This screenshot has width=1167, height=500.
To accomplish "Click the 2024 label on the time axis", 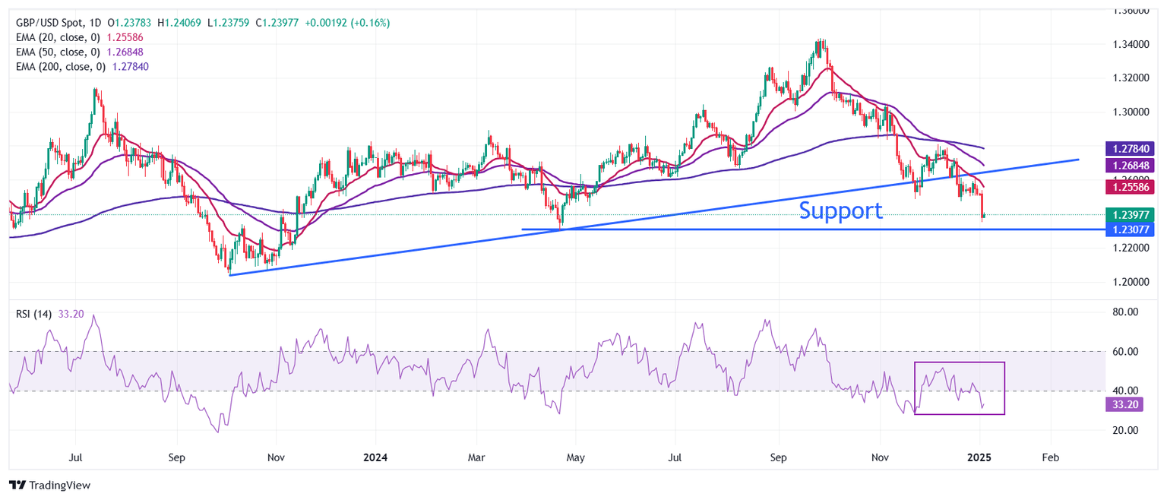I will click(375, 457).
